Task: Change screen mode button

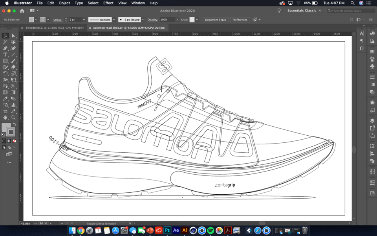Action: click(9, 154)
